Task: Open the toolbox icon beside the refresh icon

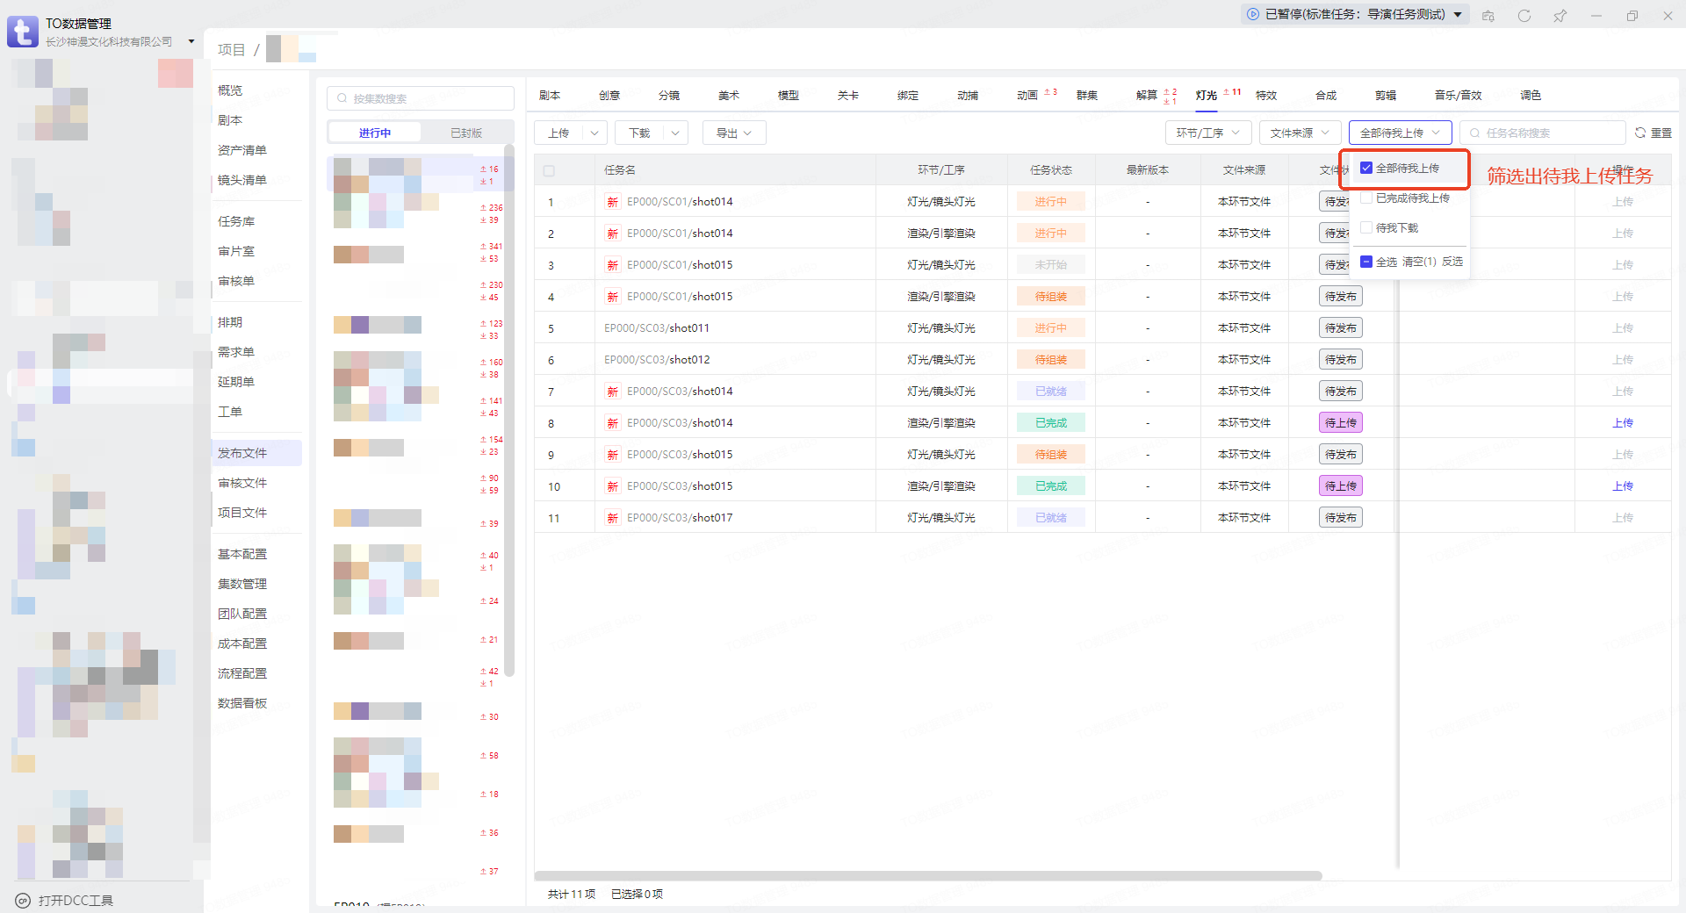Action: click(x=1488, y=16)
